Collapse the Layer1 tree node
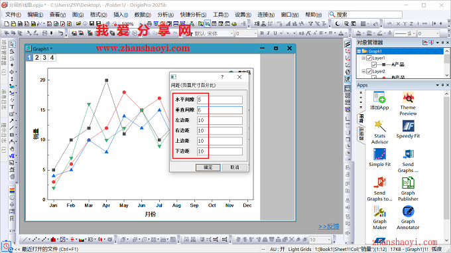 point(363,58)
